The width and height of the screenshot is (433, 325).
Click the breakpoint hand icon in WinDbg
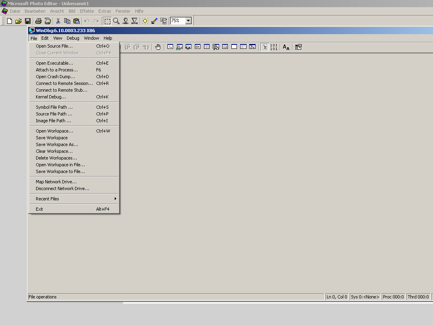coord(158,47)
